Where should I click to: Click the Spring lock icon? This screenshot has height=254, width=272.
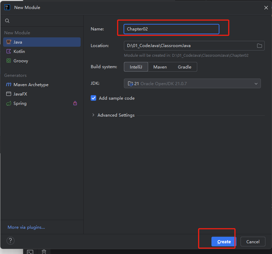[x=75, y=103]
